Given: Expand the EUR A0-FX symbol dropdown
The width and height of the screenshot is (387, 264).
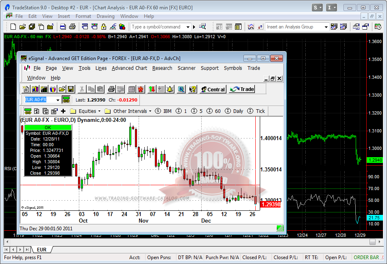Looking at the screenshot, I should [58, 100].
